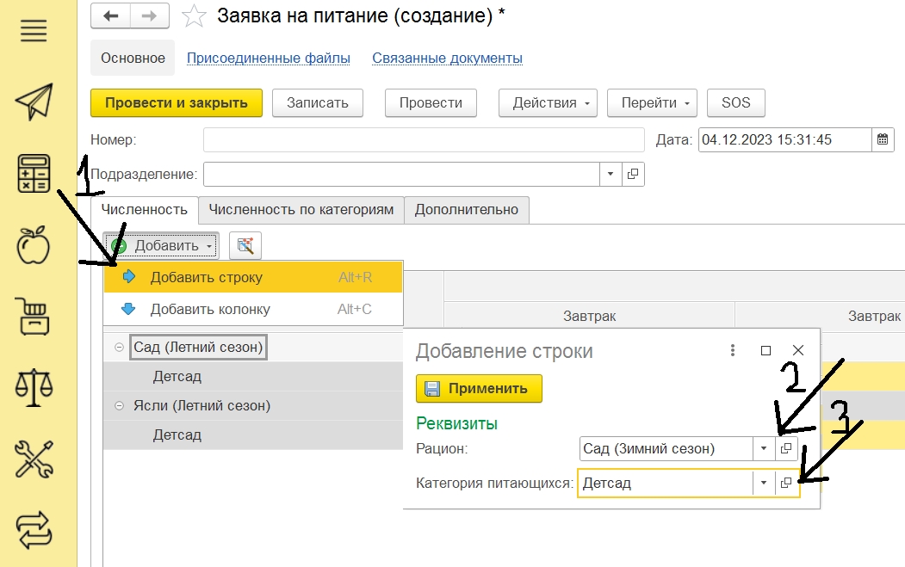
Task: Switch to Численность по категориям tab
Action: click(x=301, y=209)
